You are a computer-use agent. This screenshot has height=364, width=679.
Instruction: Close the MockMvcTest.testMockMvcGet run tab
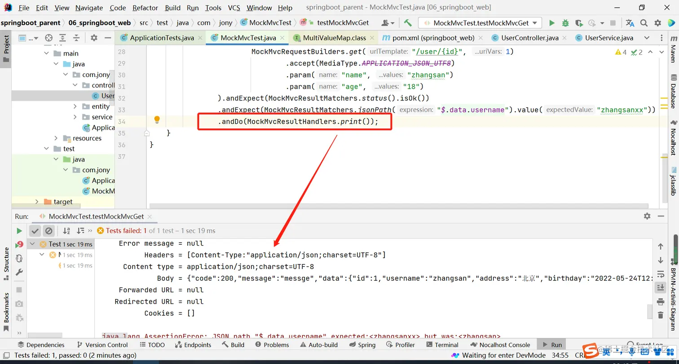coord(150,217)
